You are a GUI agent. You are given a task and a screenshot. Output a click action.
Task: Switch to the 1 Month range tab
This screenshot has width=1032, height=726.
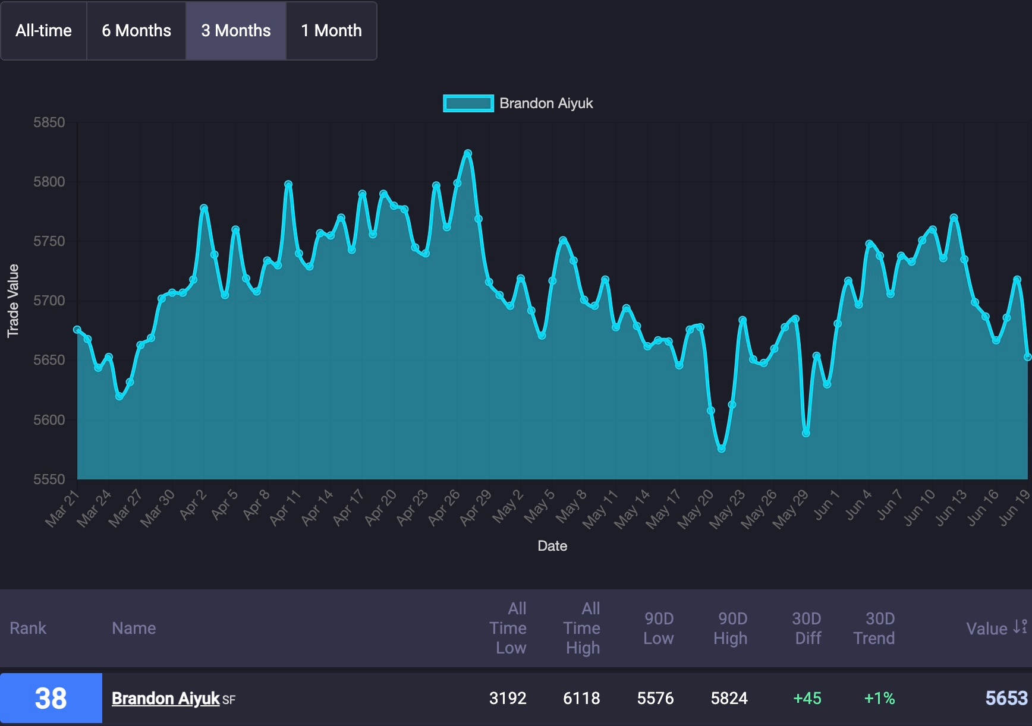click(x=331, y=30)
